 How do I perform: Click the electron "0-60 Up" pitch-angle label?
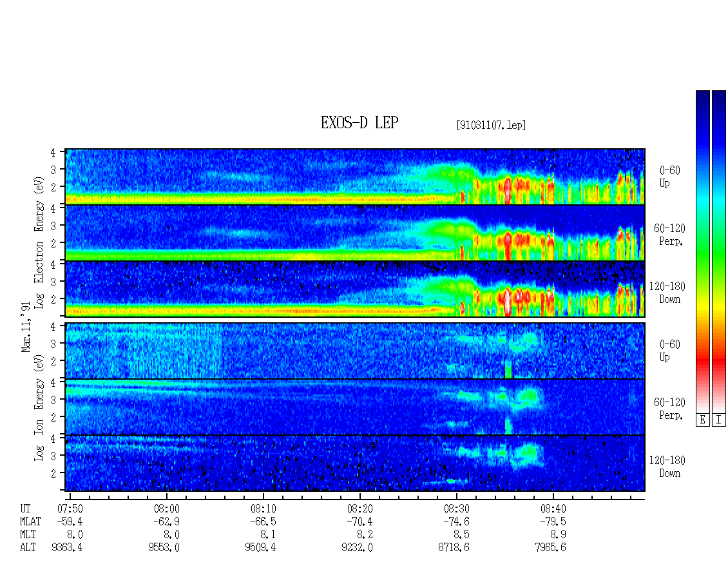669,177
